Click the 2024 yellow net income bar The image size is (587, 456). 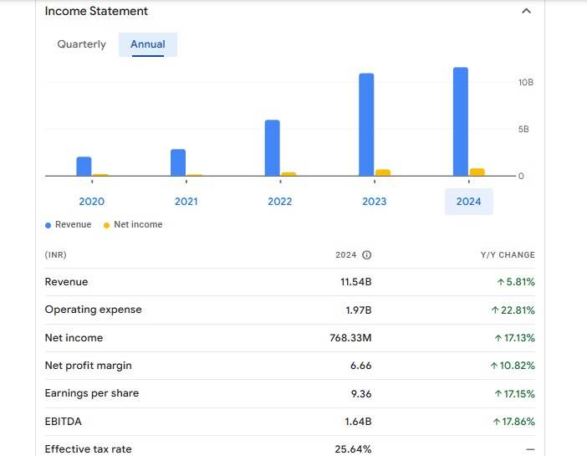(x=477, y=172)
